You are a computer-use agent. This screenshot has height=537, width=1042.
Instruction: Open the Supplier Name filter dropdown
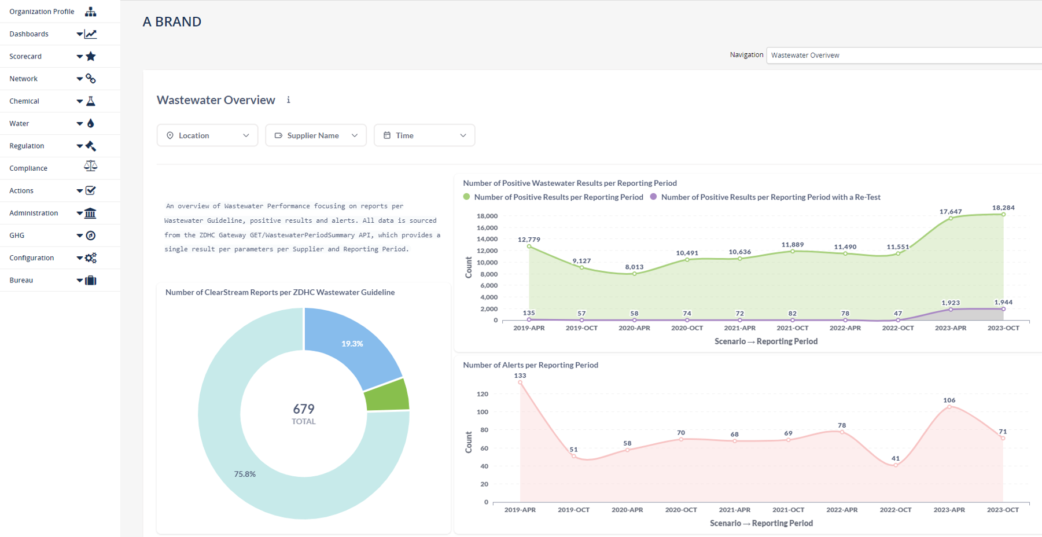coord(316,135)
